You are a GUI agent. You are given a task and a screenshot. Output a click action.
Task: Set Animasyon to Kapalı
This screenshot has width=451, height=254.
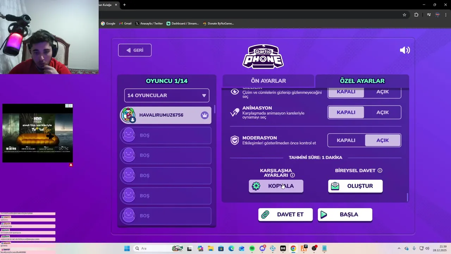[x=346, y=112]
